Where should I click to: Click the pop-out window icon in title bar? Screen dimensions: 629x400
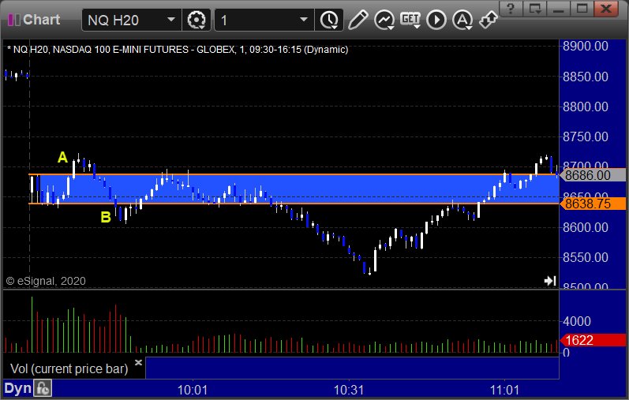[x=535, y=9]
